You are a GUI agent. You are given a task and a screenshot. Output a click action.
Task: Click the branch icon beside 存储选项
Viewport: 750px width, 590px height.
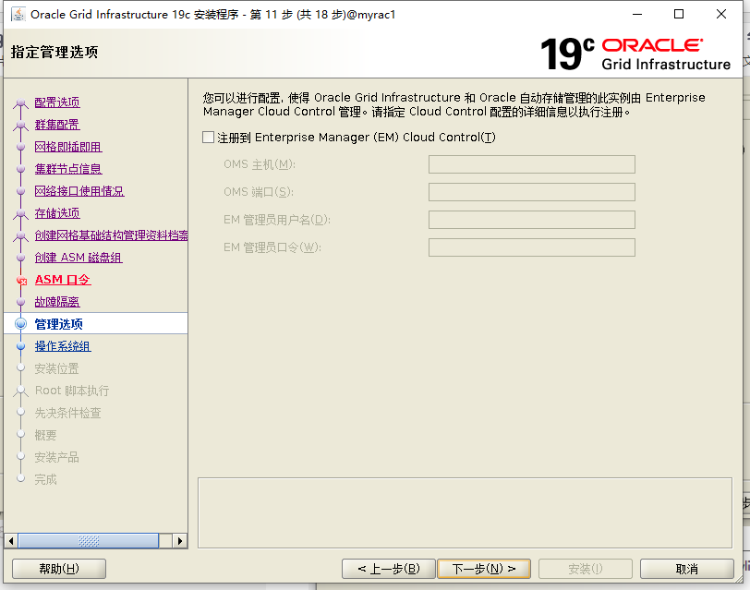20,213
